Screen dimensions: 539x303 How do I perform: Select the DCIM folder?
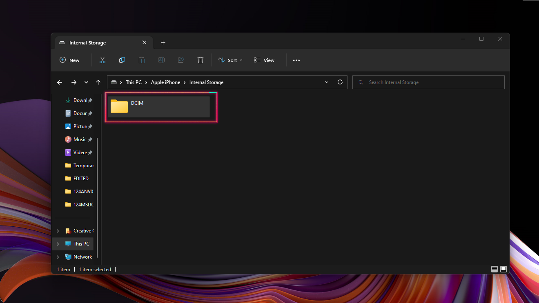(x=158, y=106)
